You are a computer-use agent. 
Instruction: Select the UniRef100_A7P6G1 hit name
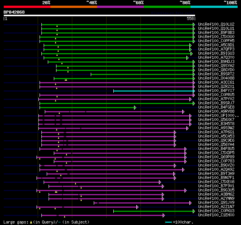click(x=216, y=132)
